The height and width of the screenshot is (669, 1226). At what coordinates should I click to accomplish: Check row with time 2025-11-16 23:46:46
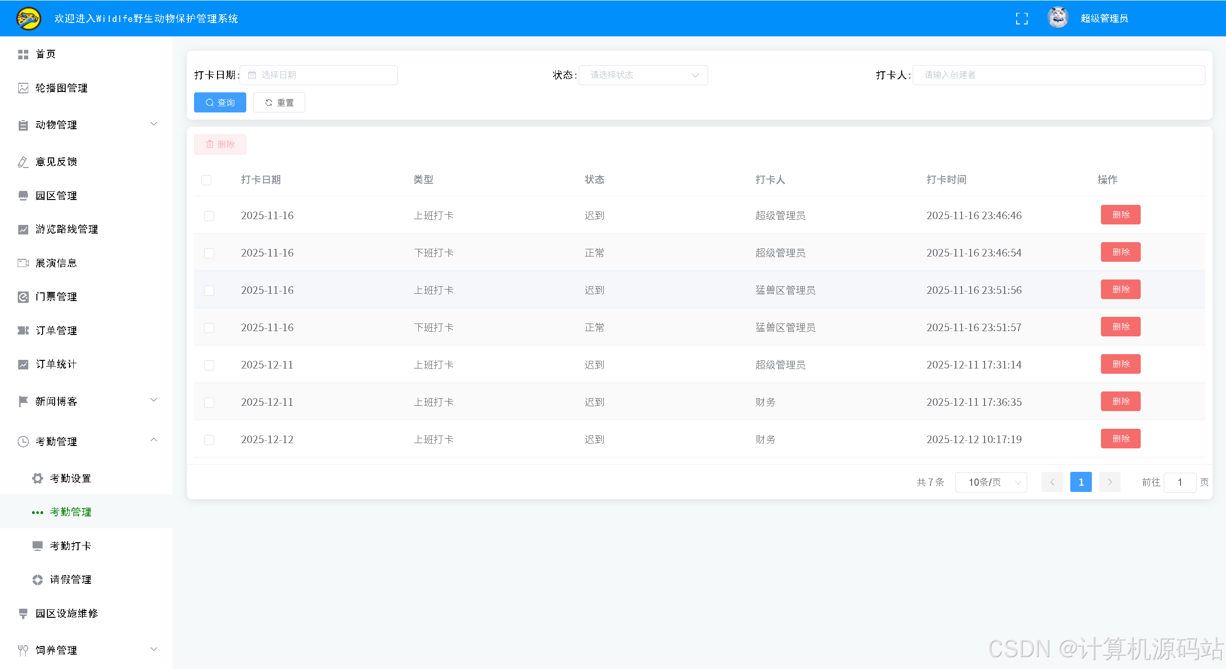pyautogui.click(x=209, y=216)
